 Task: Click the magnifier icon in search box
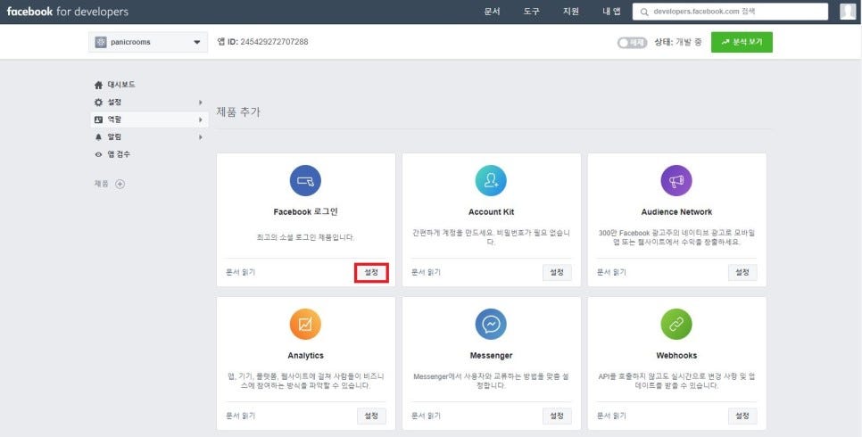(x=644, y=12)
